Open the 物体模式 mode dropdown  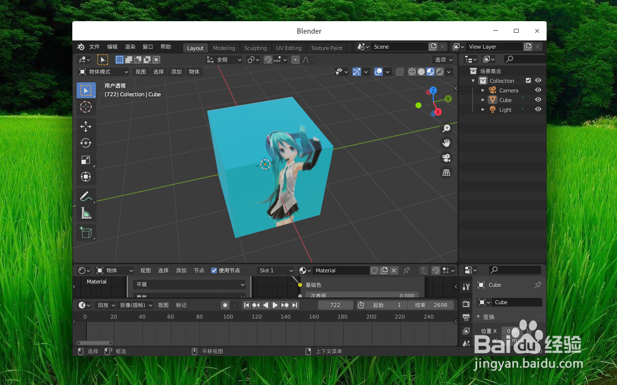pos(104,72)
